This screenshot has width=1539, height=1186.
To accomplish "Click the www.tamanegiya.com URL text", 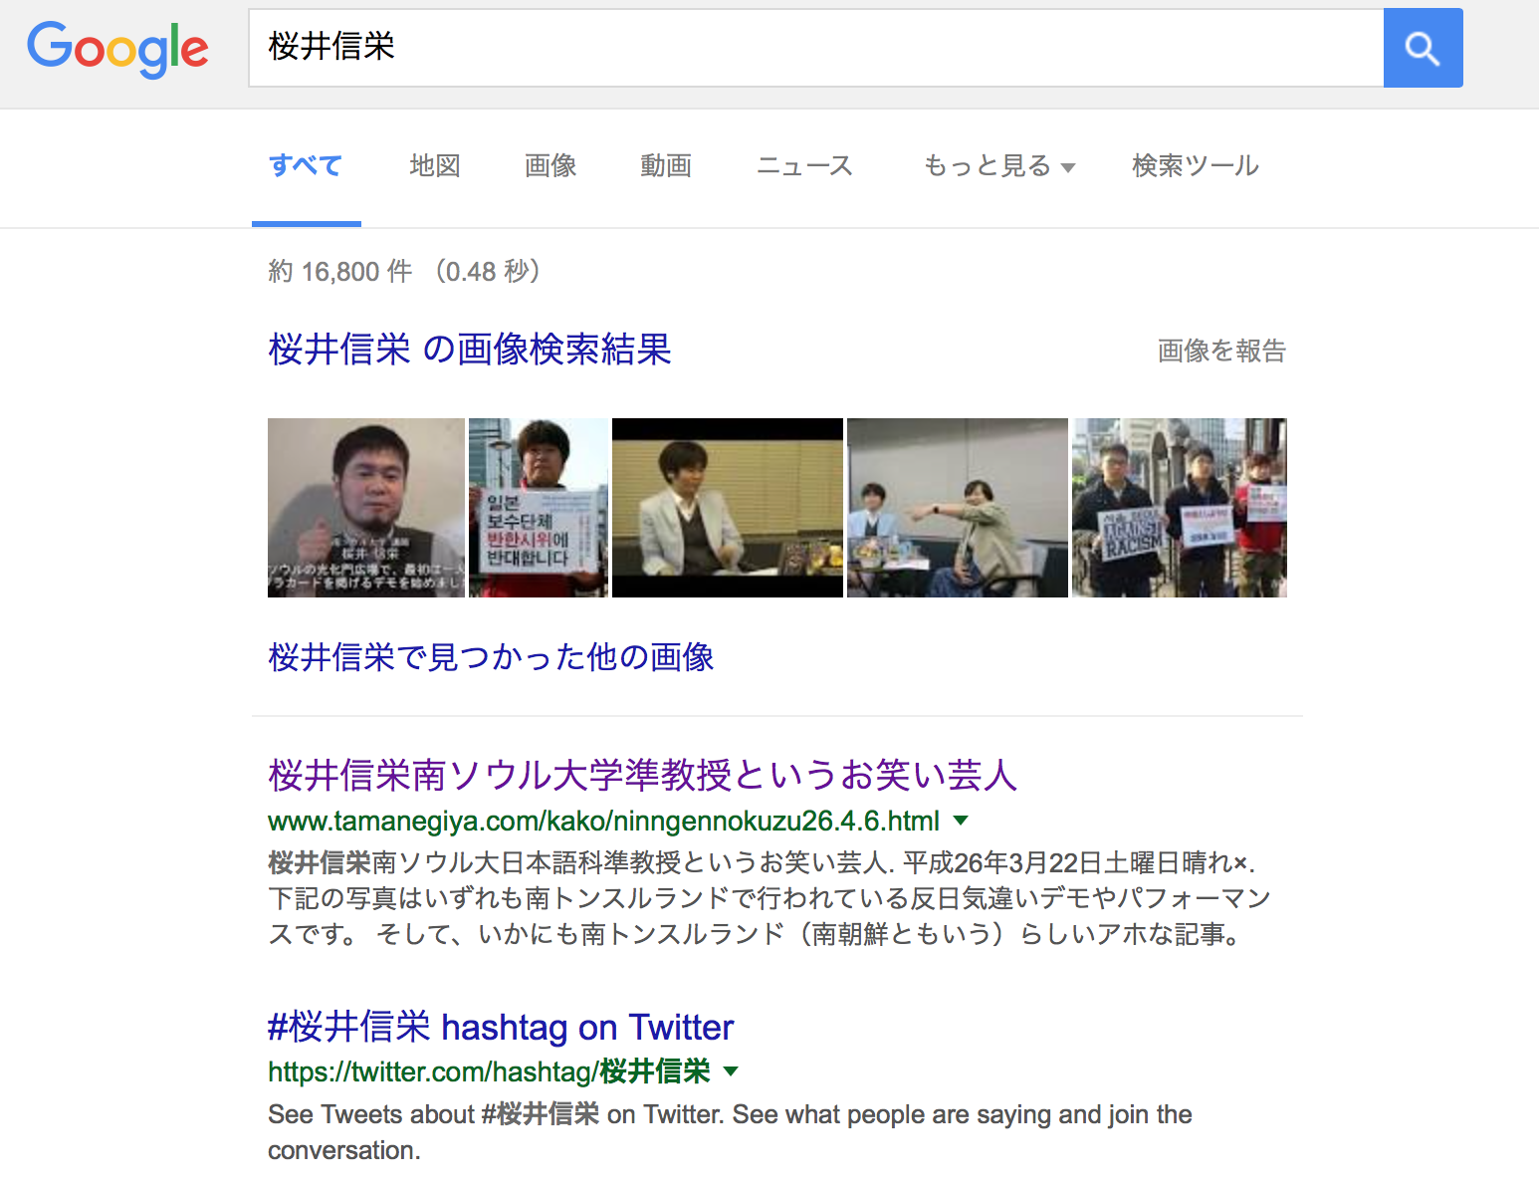I will [x=603, y=822].
